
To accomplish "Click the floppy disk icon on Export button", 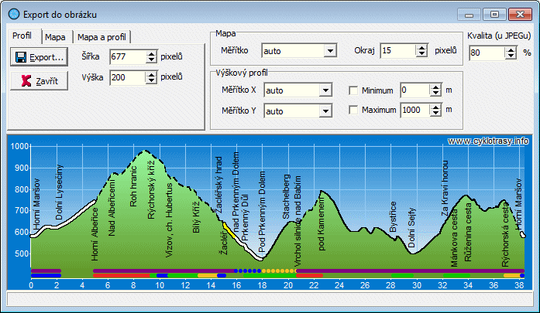I will pos(21,57).
